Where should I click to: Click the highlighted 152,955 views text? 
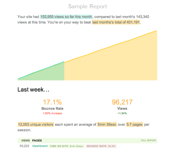click(x=66, y=17)
